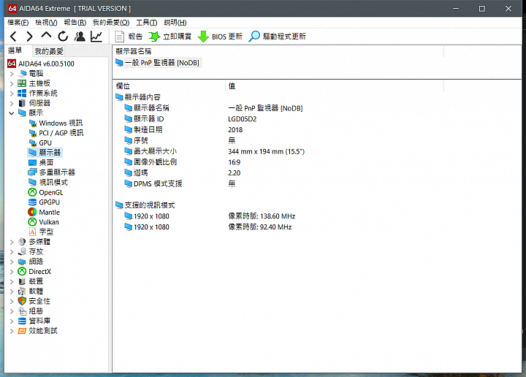Select the Mantle tree item
This screenshot has width=526, height=377.
(x=45, y=213)
